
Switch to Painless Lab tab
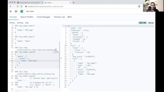click(x=59, y=17)
